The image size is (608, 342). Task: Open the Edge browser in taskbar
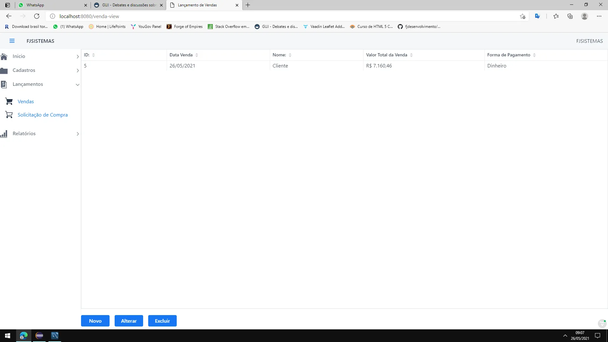point(23,335)
